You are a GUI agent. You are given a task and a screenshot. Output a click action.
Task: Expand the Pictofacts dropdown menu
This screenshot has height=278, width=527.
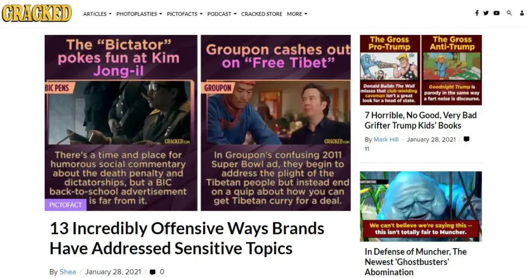click(185, 14)
